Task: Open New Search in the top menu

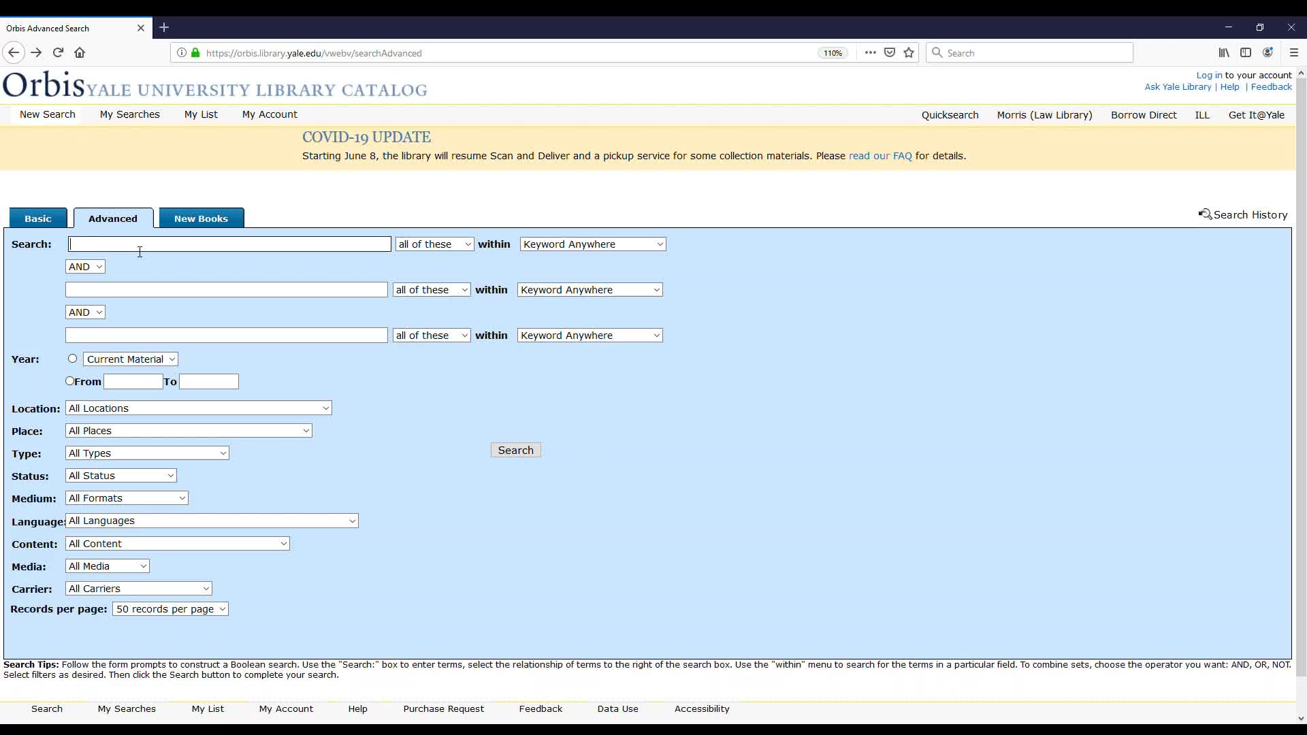Action: pos(48,114)
